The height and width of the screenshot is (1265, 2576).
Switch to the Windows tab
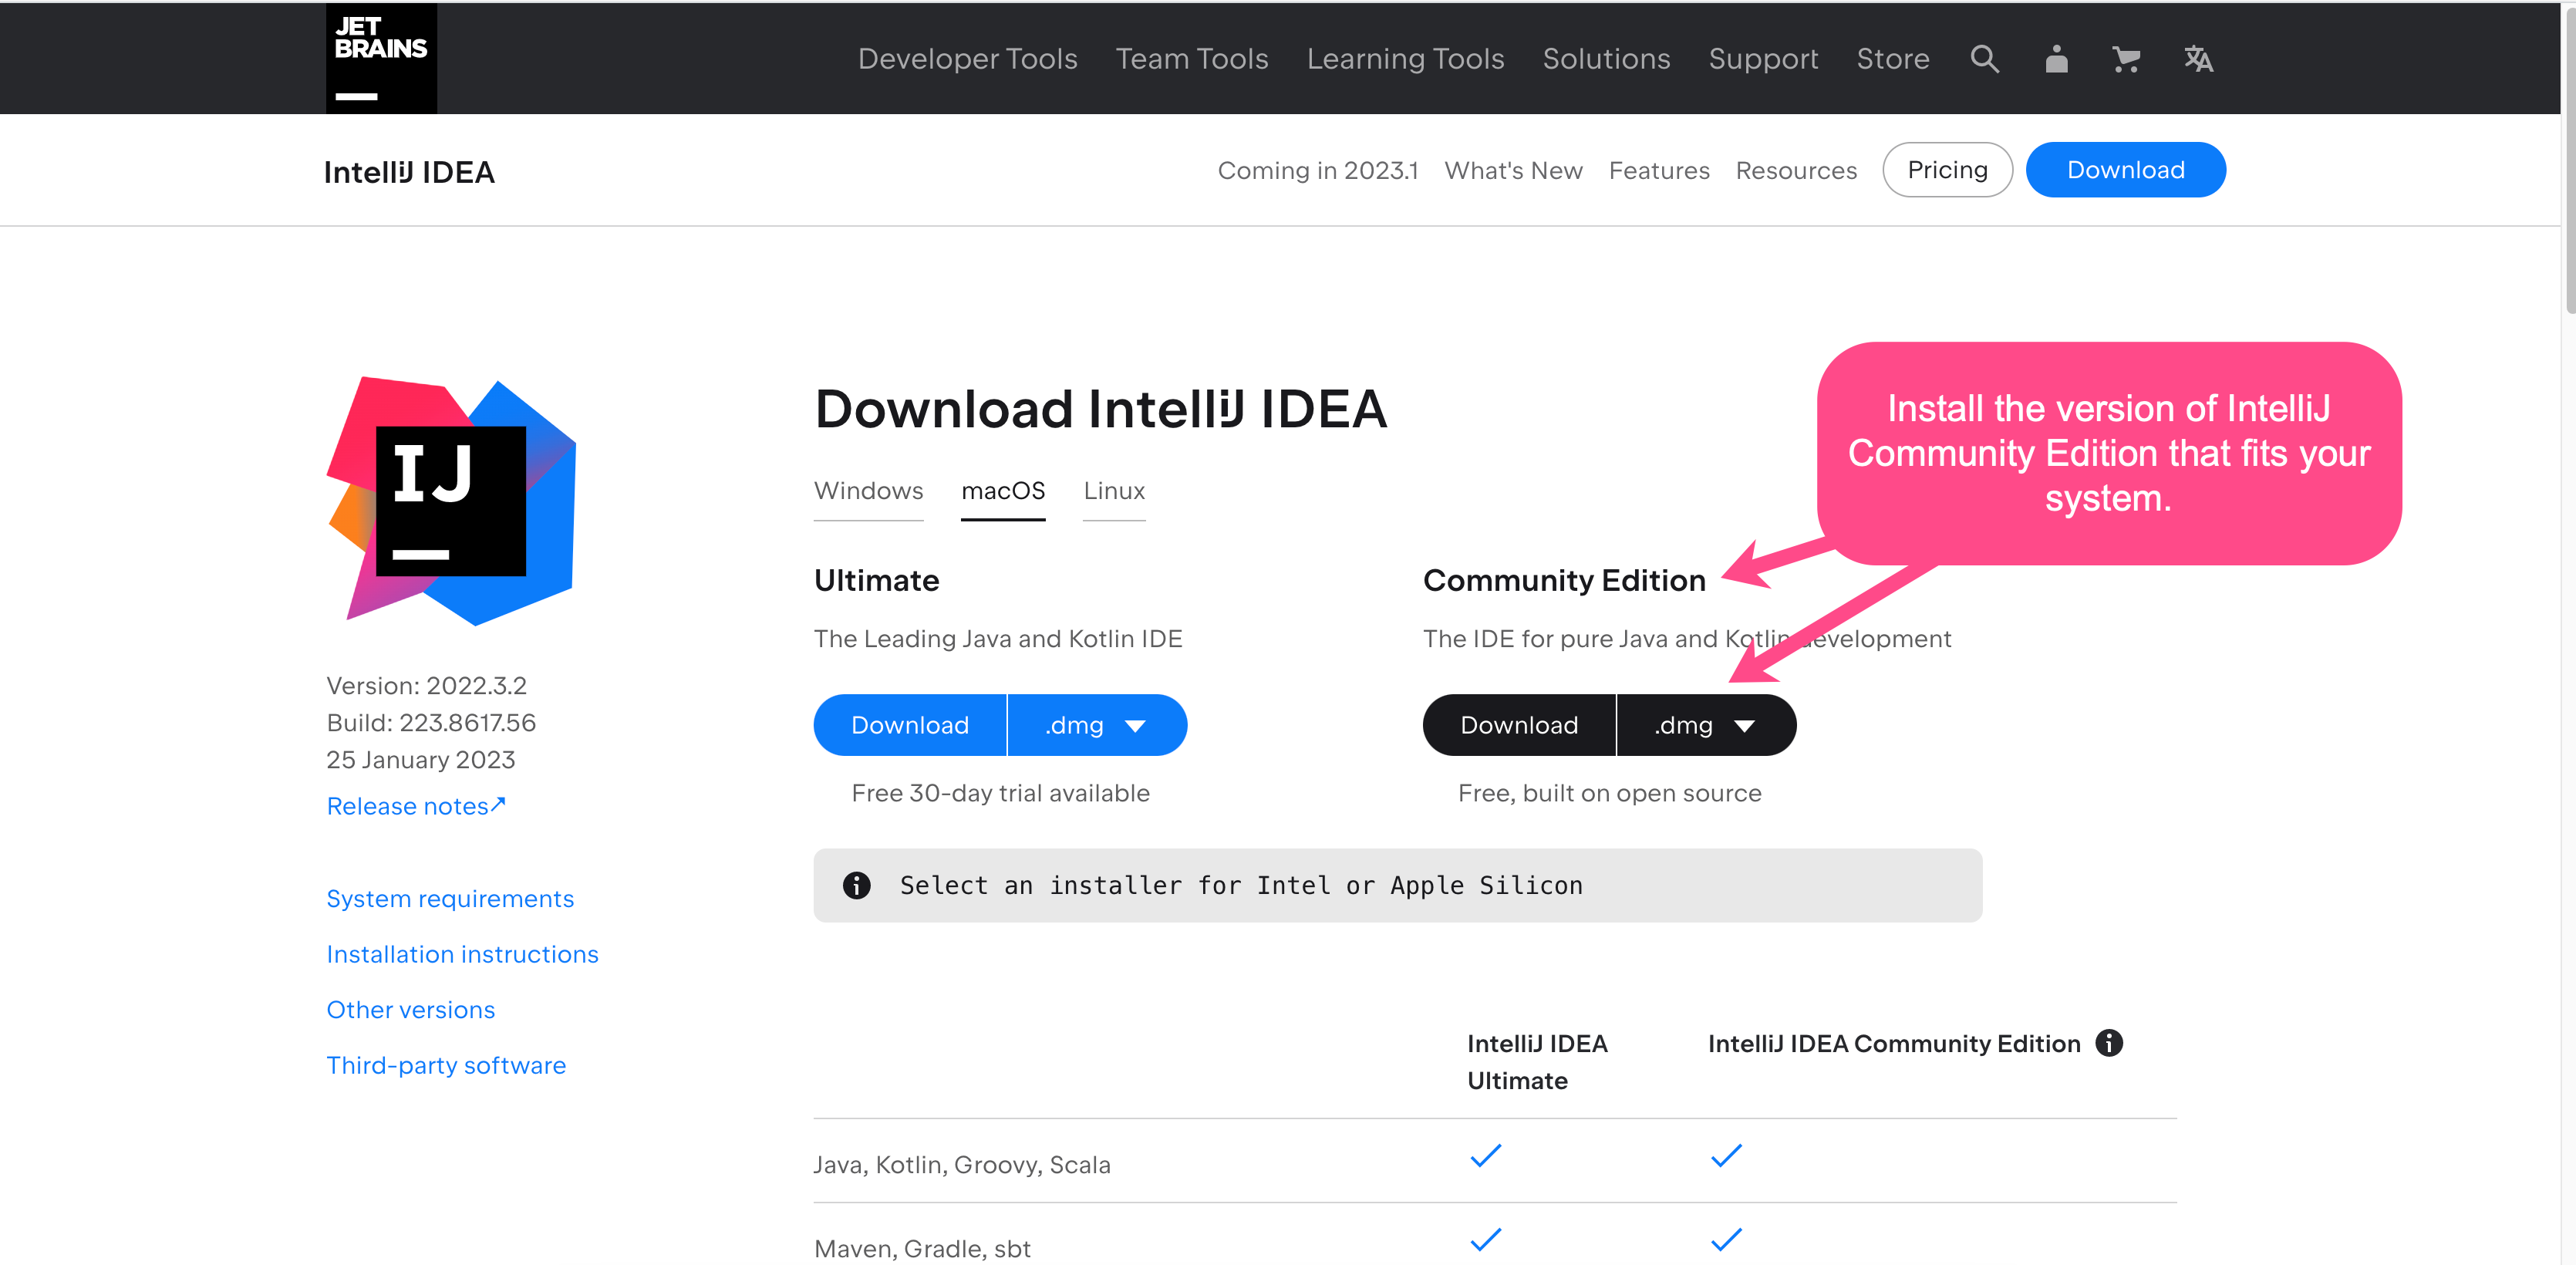pos(868,491)
